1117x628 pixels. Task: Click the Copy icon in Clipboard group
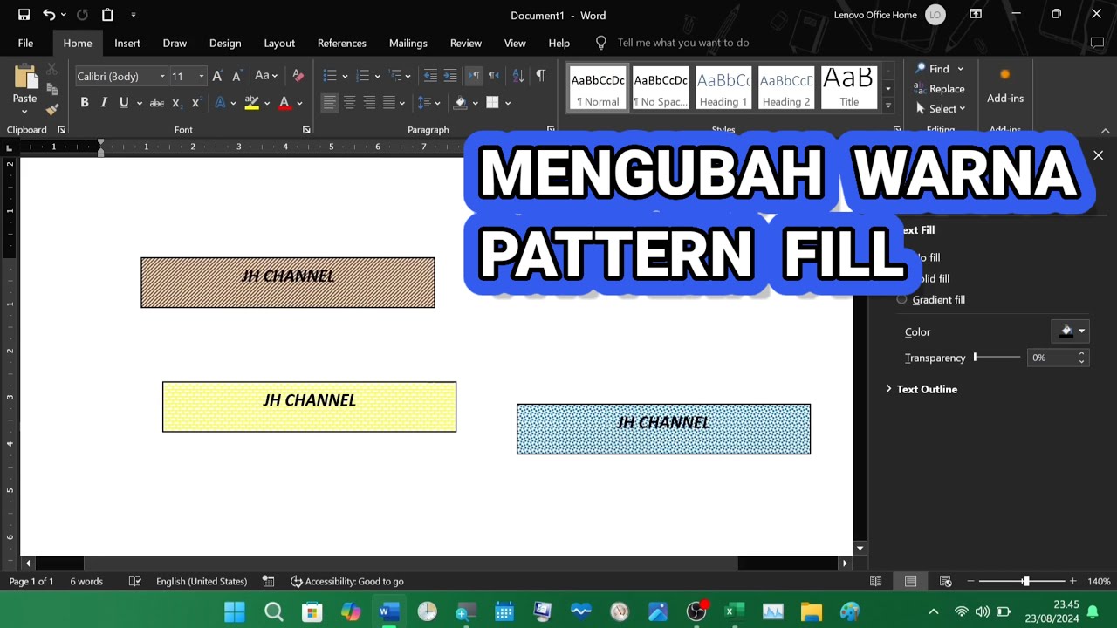point(51,89)
